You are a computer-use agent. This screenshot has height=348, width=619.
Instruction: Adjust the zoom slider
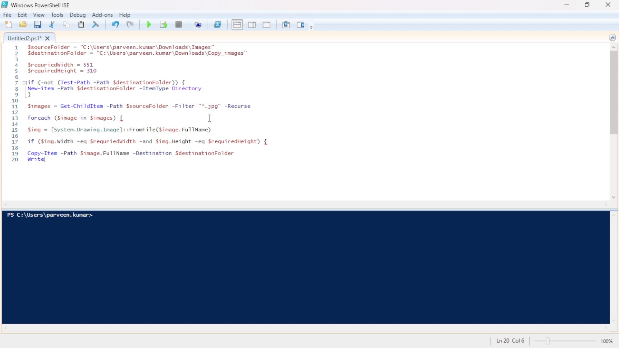[x=548, y=341]
